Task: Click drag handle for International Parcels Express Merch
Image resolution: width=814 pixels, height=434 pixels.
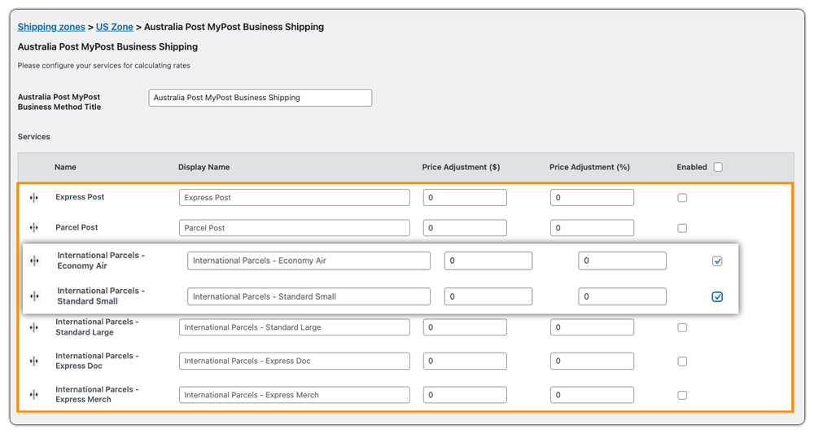Action: pos(33,395)
